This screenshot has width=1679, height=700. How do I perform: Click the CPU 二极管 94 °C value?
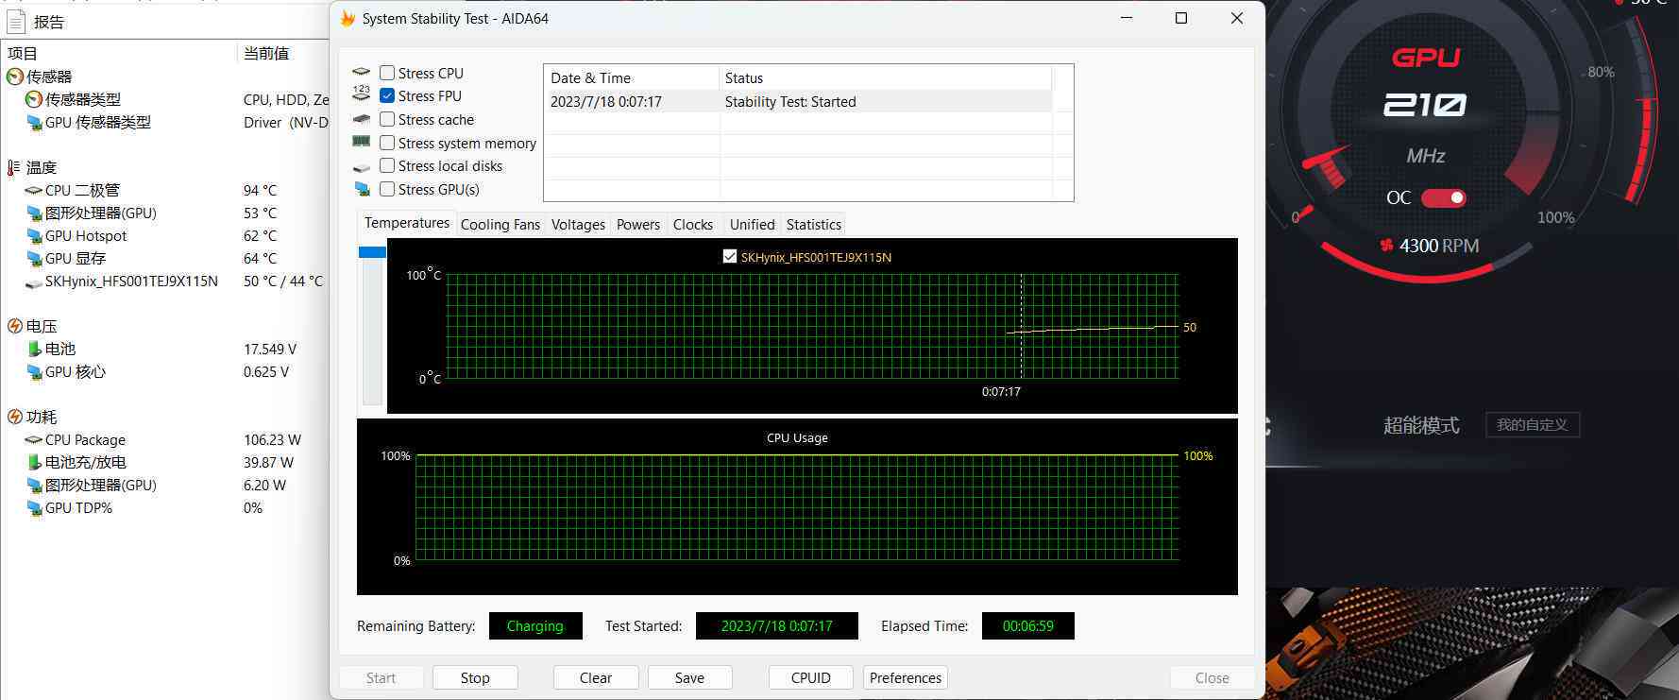(x=260, y=190)
